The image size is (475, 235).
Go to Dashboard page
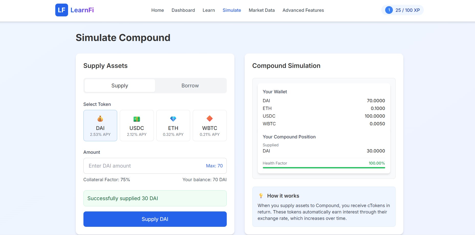(183, 10)
